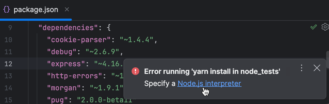Click the "pug" dependency key

(x=58, y=99)
